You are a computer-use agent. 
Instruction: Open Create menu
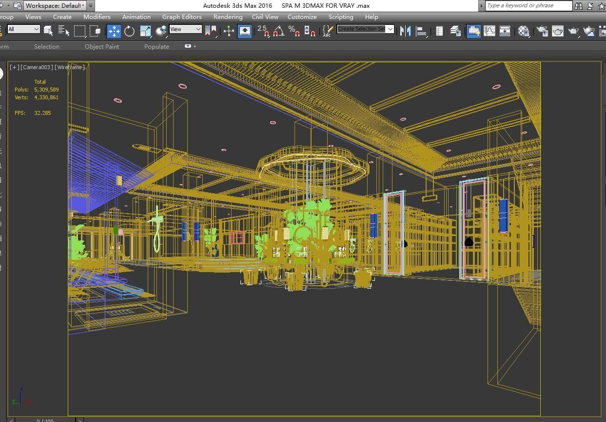[x=62, y=17]
